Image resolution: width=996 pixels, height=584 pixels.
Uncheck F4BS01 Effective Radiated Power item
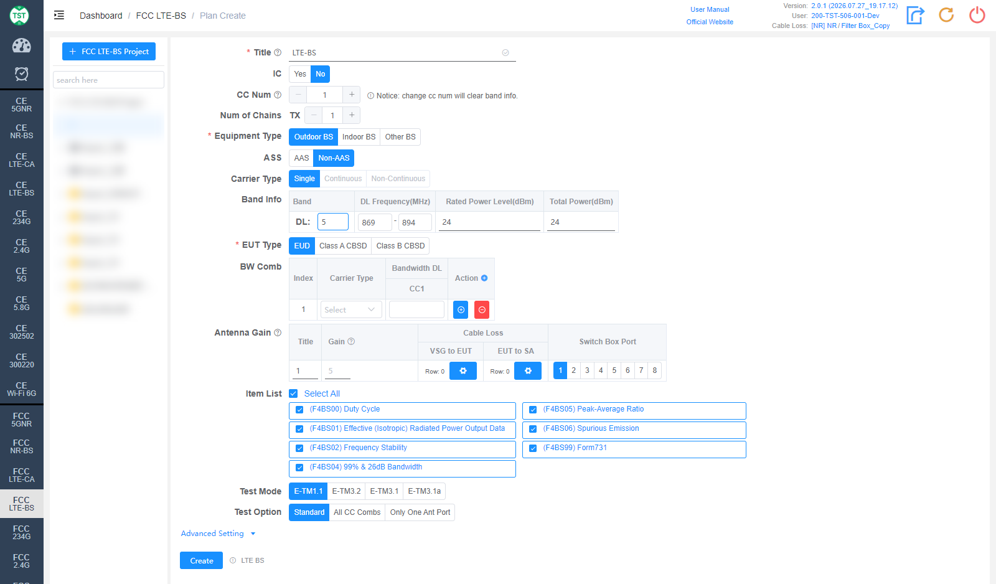[299, 429]
